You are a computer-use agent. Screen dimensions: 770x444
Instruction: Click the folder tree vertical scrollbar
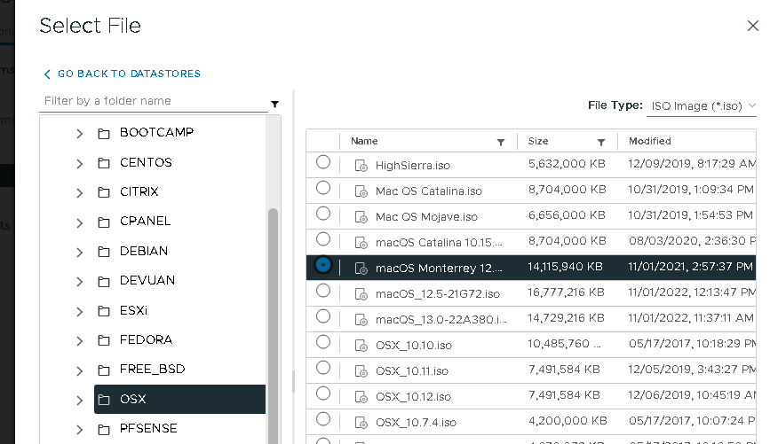point(273,326)
